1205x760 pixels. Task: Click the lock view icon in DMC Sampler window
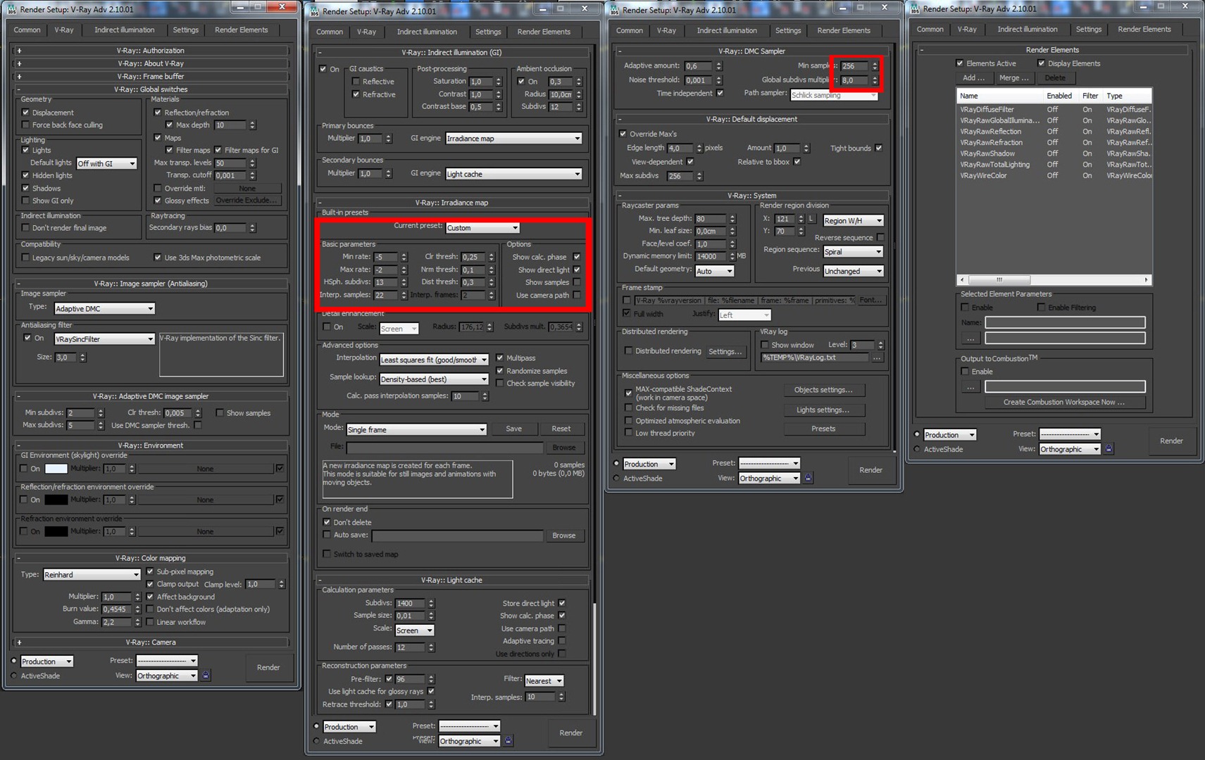(808, 479)
